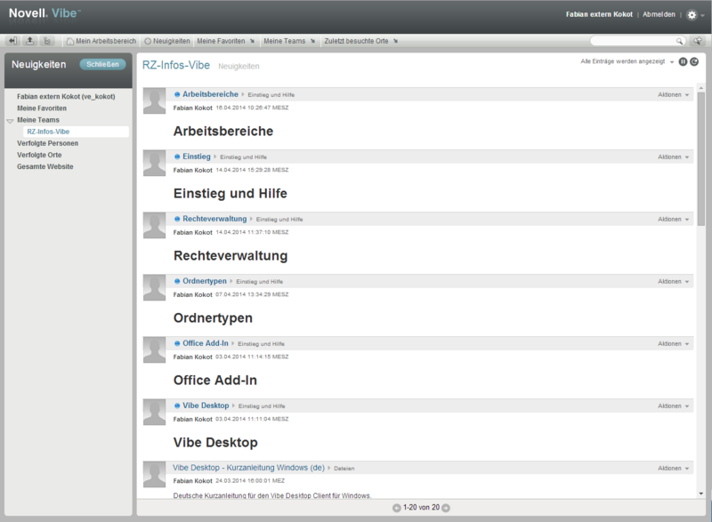Click the Novell Vibe logo
This screenshot has width=712, height=522.
(44, 13)
